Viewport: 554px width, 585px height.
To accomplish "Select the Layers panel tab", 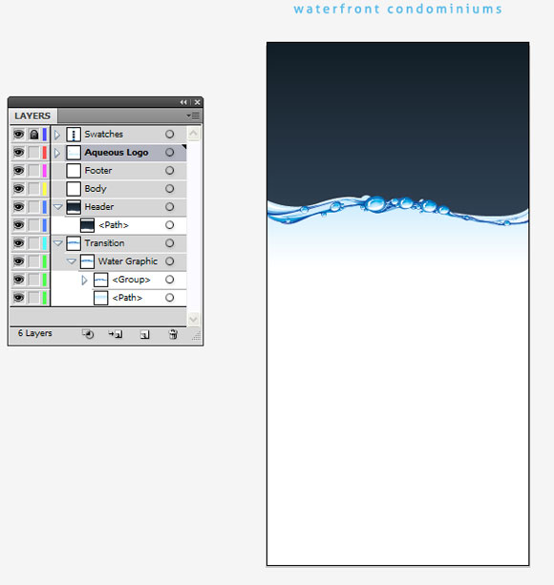I will (32, 116).
